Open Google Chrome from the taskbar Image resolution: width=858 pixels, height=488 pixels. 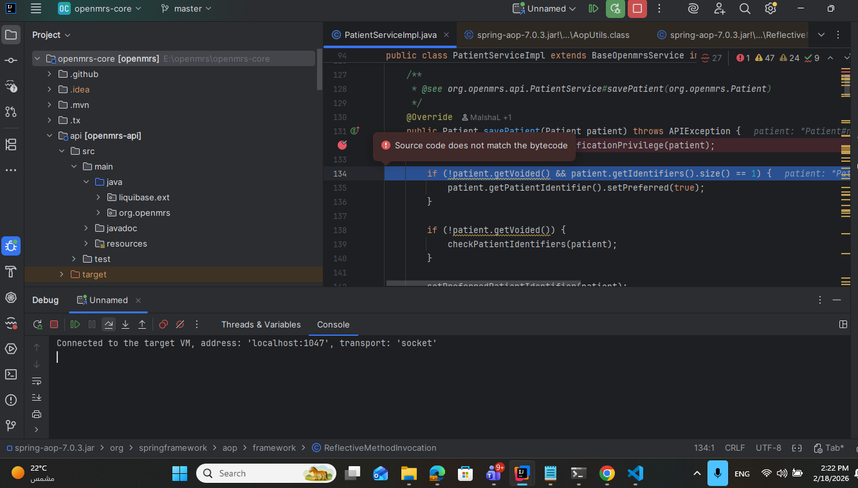tap(606, 473)
